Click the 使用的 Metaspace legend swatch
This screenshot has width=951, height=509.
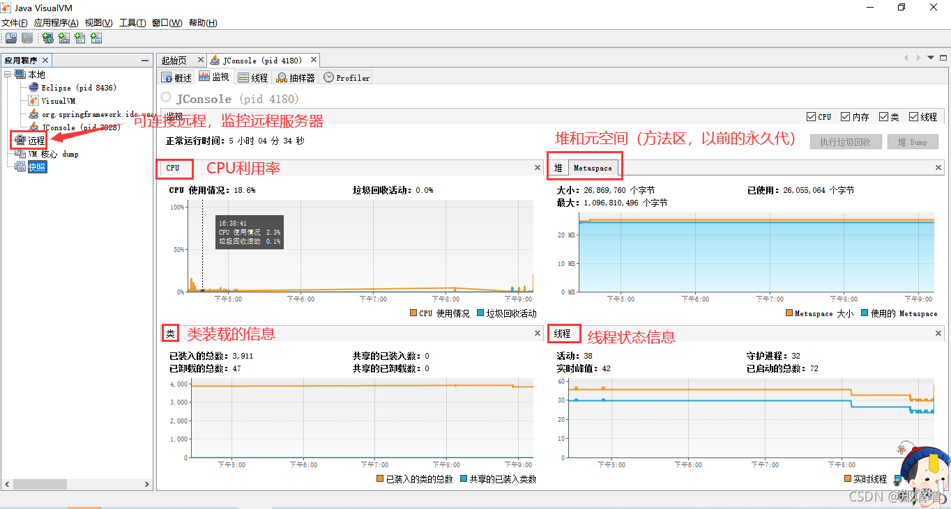coord(865,313)
